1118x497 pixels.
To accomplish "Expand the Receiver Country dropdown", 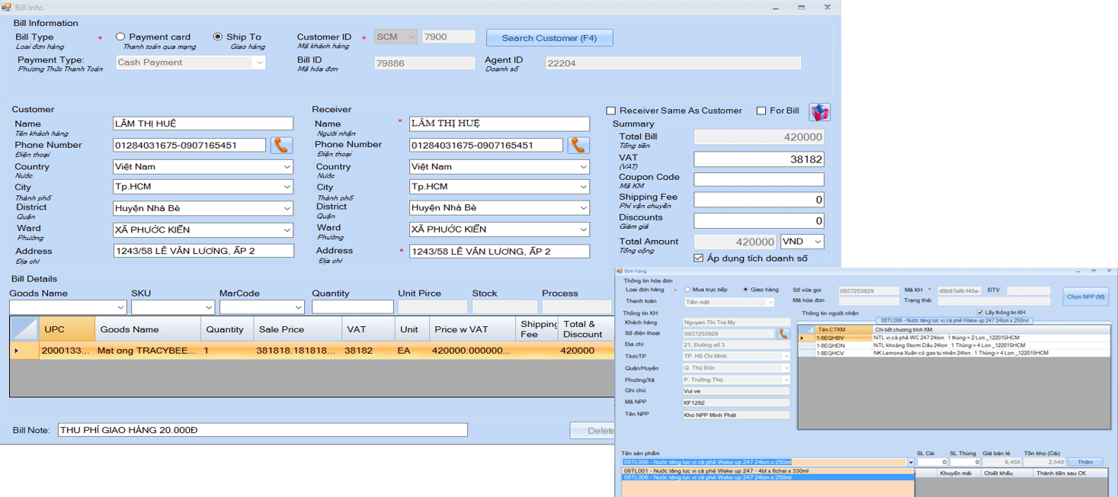I will pos(584,167).
